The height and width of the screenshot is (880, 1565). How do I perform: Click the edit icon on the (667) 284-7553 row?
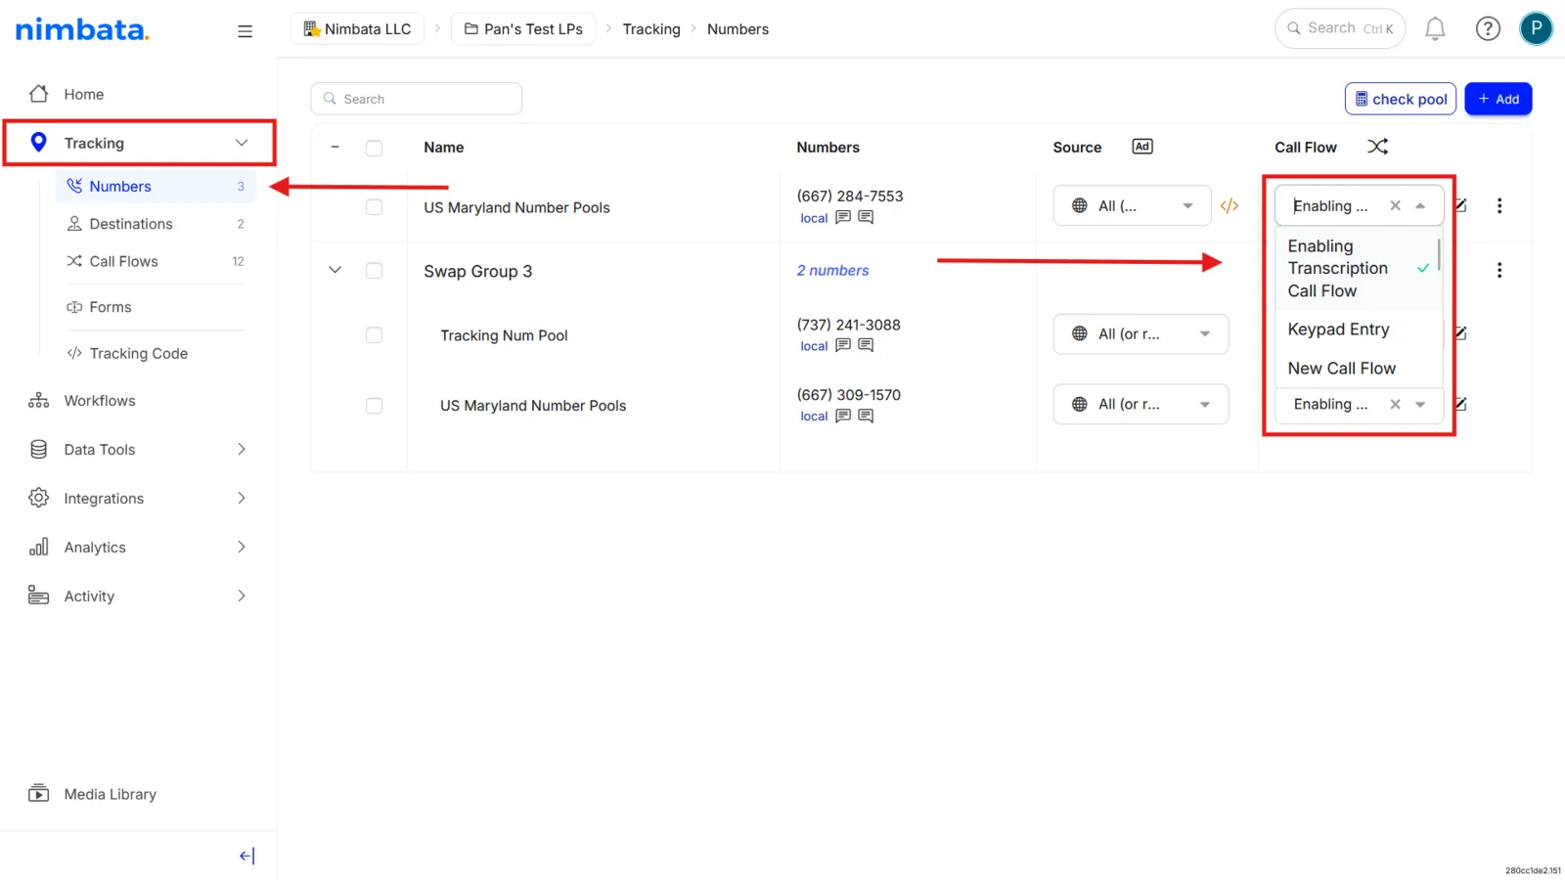pyautogui.click(x=1460, y=205)
